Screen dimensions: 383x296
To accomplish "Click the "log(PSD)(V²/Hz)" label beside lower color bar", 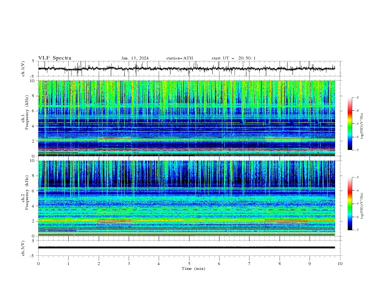I will pos(362,206).
